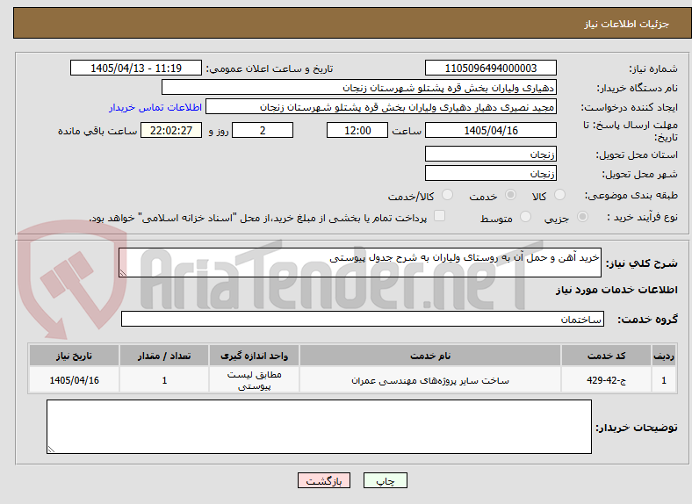The height and width of the screenshot is (504, 692).
Task: Select the کالا/خدمت radio button
Action: pos(447,195)
